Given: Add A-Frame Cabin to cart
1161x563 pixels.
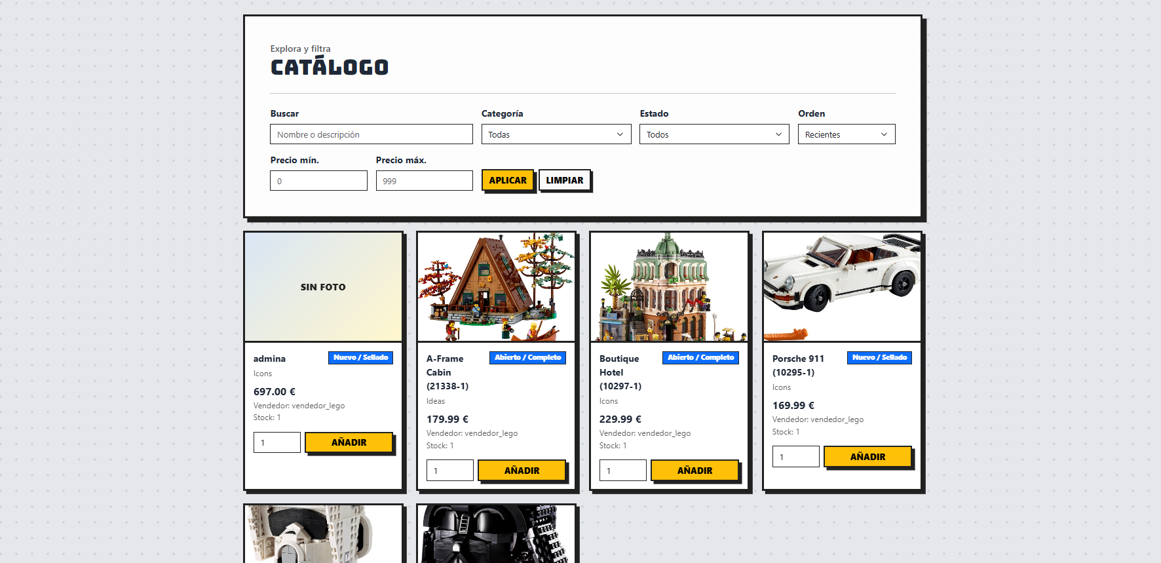Looking at the screenshot, I should tap(522, 471).
